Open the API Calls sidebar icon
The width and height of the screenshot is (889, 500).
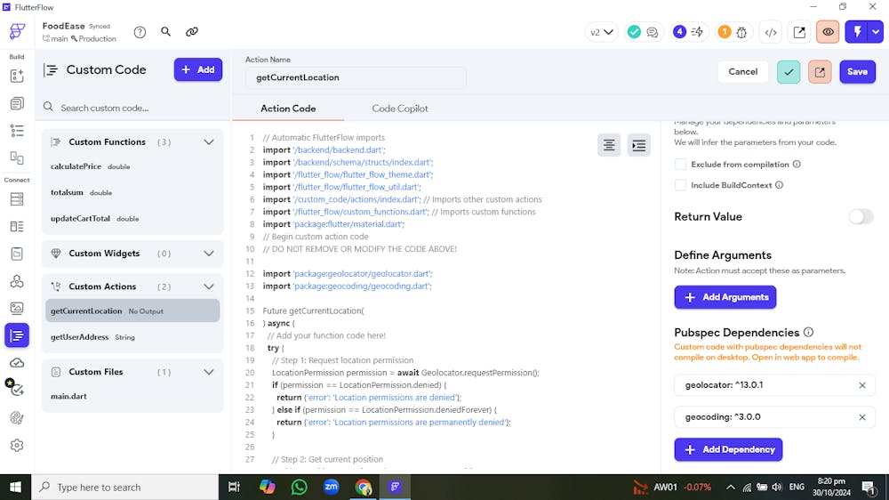[17, 281]
